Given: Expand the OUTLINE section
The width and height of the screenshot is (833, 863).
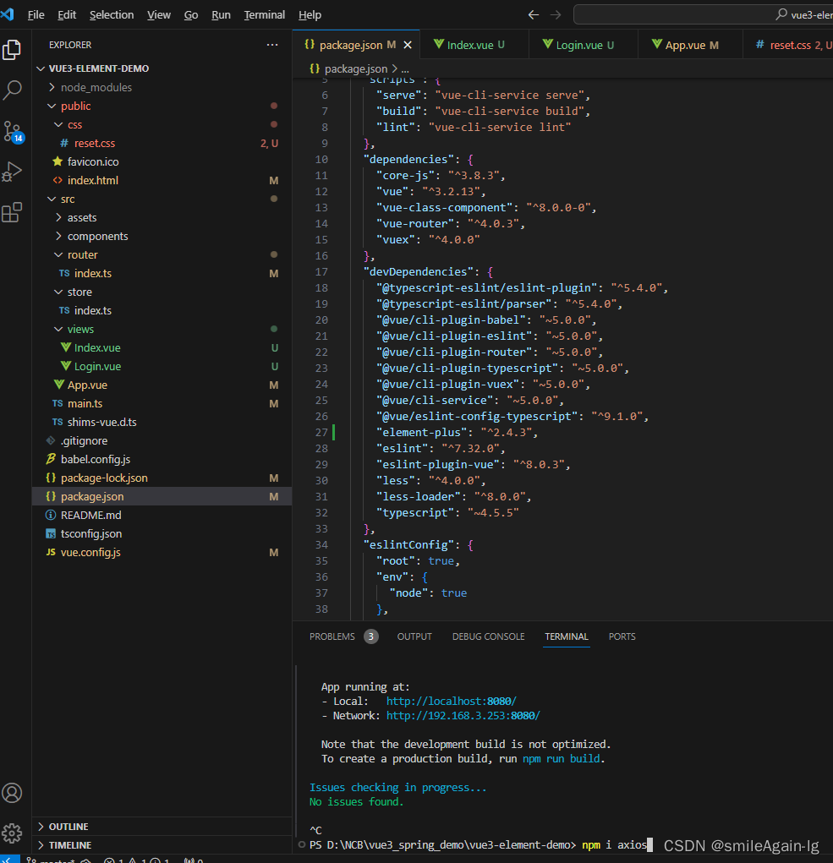Looking at the screenshot, I should click(69, 827).
